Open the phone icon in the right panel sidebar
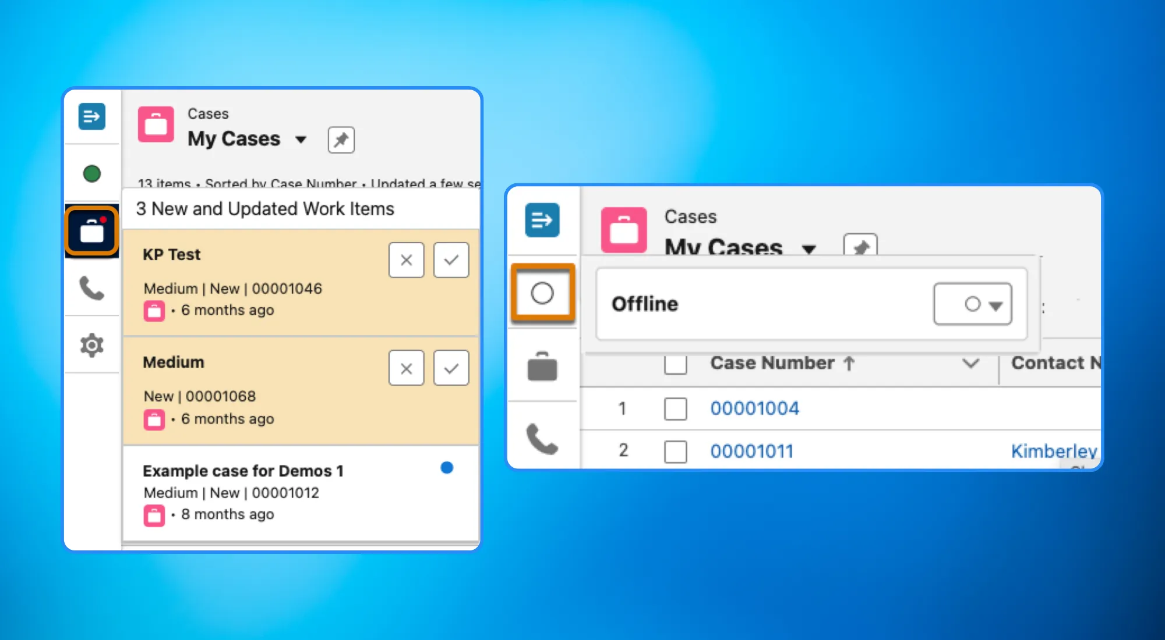This screenshot has width=1165, height=640. point(542,439)
